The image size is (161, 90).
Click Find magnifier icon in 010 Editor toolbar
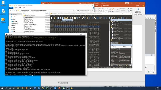click(x=83, y=18)
